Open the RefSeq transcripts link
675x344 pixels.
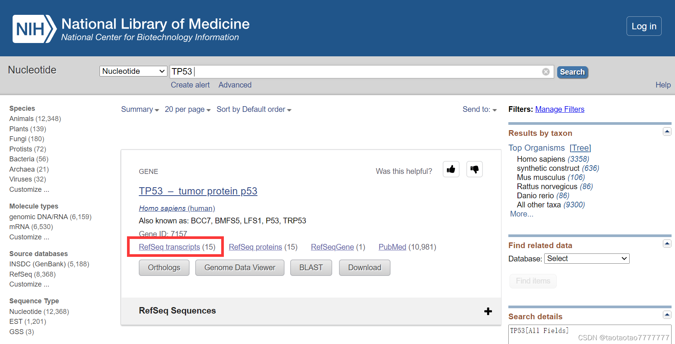coord(169,247)
